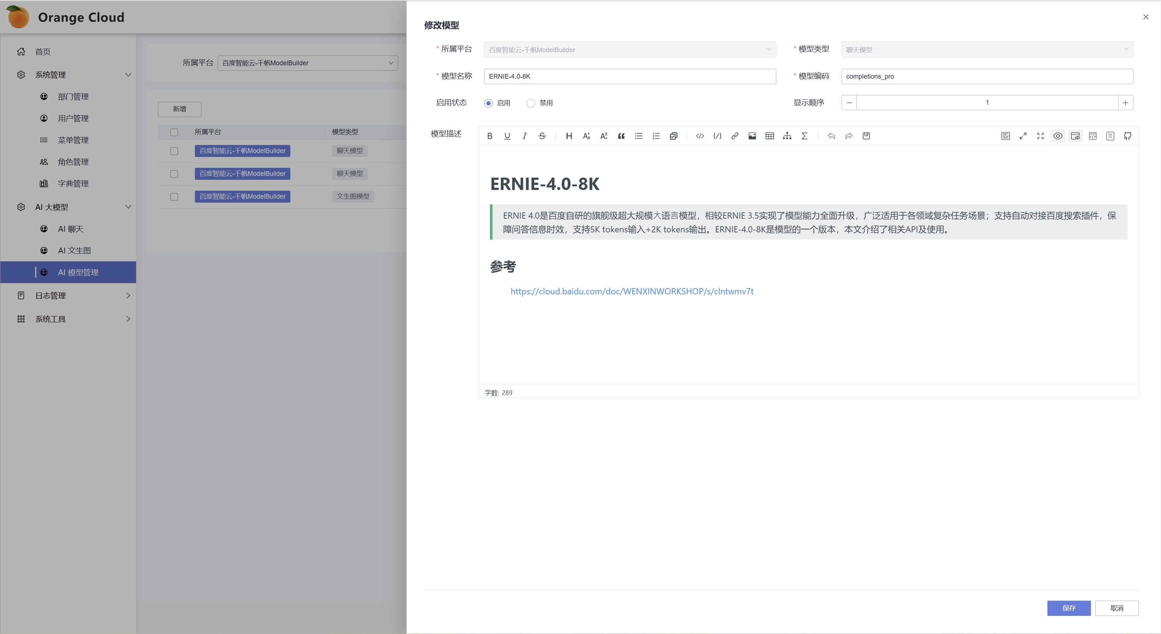Toggle preview-only mode
The height and width of the screenshot is (634, 1161).
point(1075,136)
